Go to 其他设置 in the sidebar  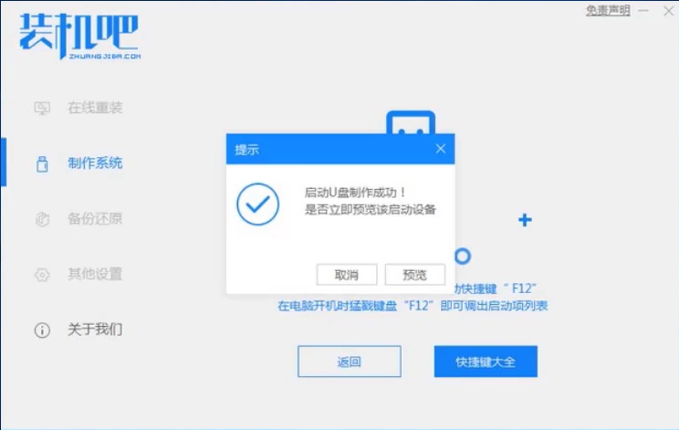pos(95,274)
